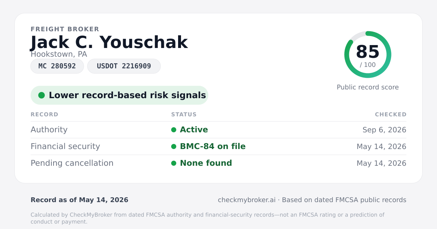Click the RECORD column header
The image size is (437, 229).
(44, 114)
